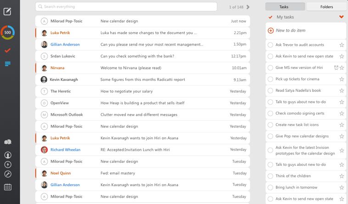Click the profile person icon in sidebar
This screenshot has width=348, height=204.
tap(7, 155)
